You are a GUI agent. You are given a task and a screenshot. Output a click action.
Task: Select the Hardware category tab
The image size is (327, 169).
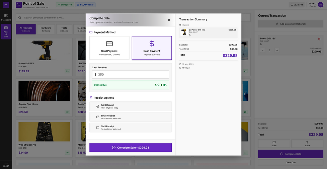pyautogui.click(x=46, y=29)
